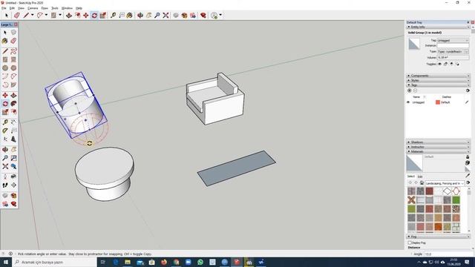475x267 pixels.
Task: Click the Add Tag plus button
Action: tap(410, 90)
